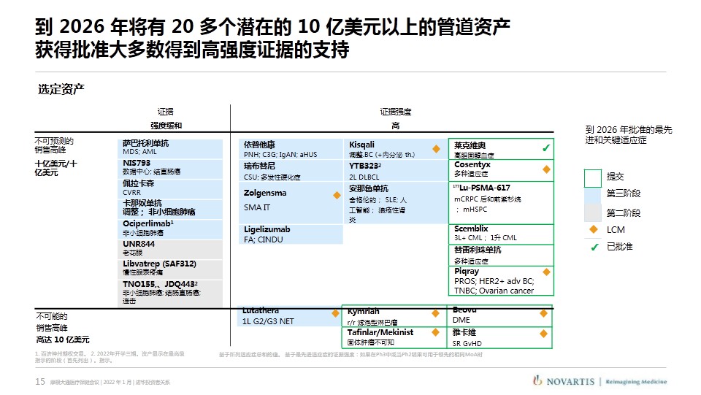
Task: Click the orange diamond beside Kisqali
Action: tap(436, 149)
